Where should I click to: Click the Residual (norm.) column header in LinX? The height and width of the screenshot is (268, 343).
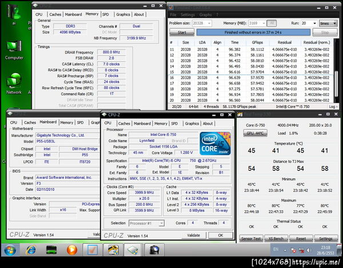click(317, 42)
